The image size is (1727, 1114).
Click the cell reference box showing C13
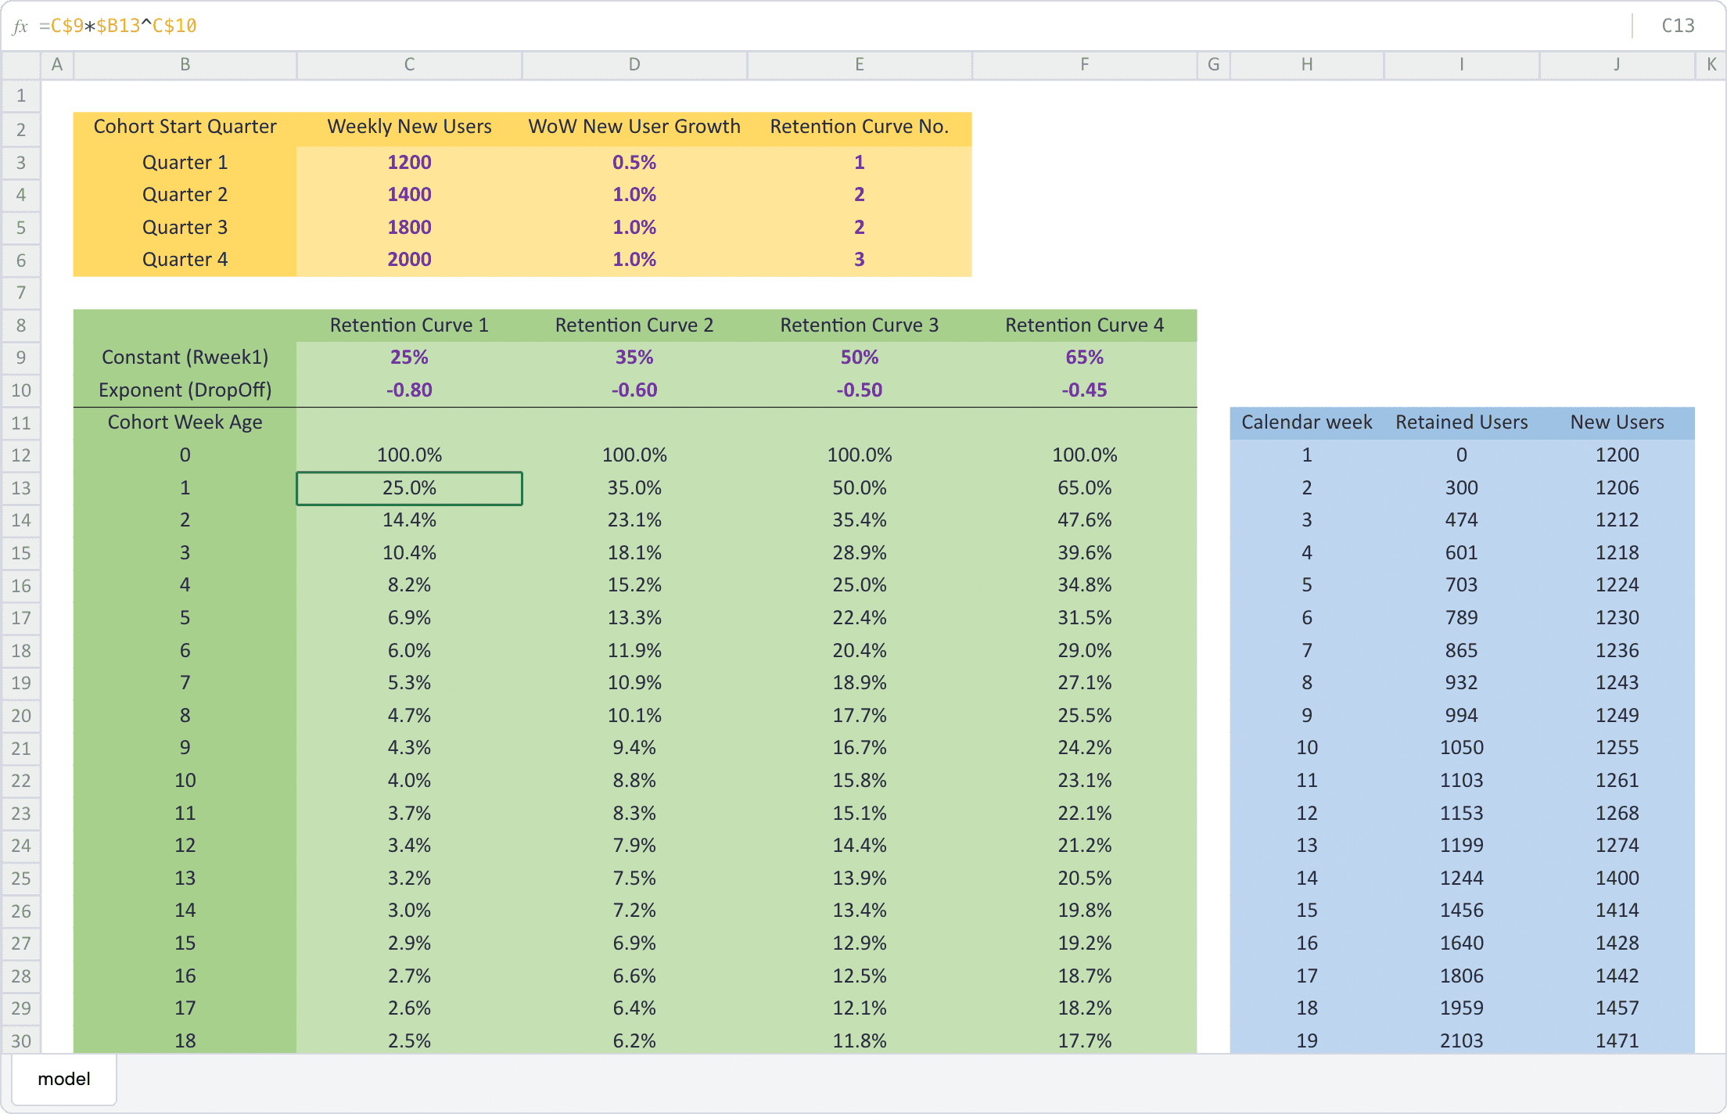1677,25
